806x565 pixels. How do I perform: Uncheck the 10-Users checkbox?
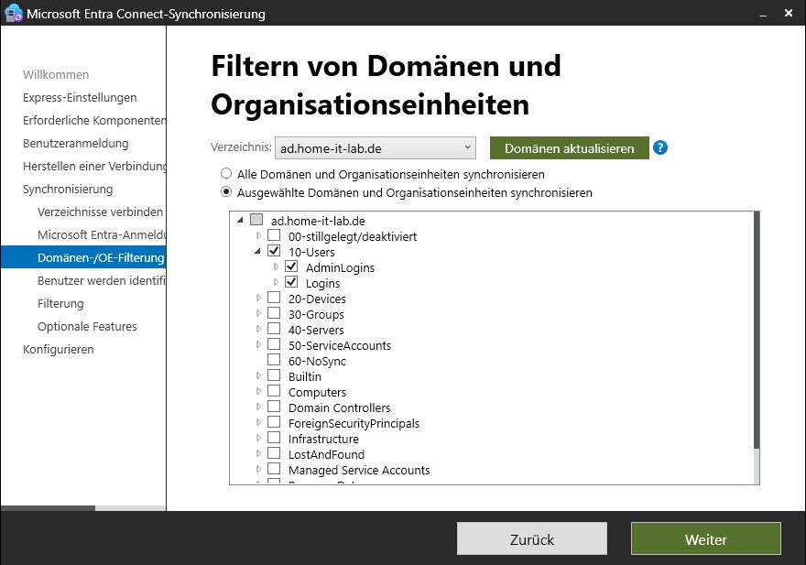coord(274,251)
